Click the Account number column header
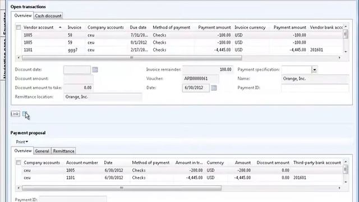359x202 pixels. point(82,163)
